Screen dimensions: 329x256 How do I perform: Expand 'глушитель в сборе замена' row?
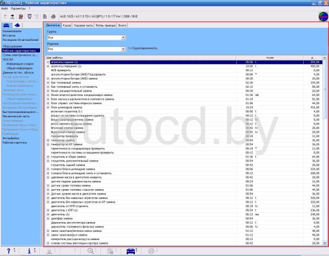pos(48,157)
